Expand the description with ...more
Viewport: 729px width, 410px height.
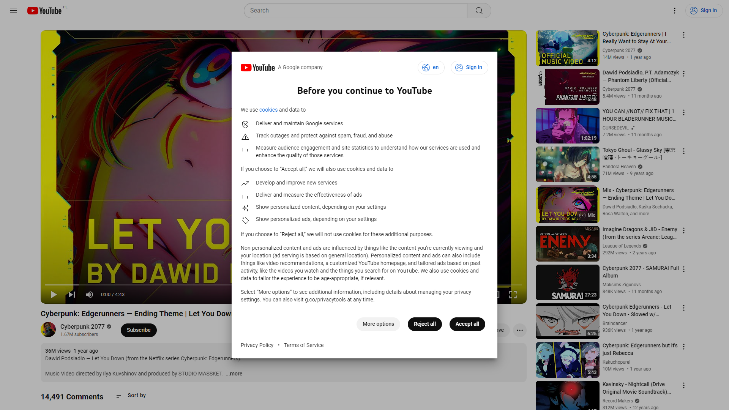(234, 374)
